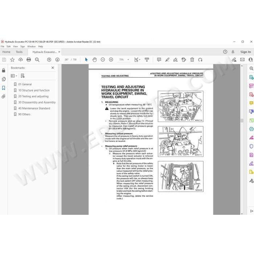The height and width of the screenshot is (254, 254).
Task: Add document to starred with star icon
Action: 12,60
